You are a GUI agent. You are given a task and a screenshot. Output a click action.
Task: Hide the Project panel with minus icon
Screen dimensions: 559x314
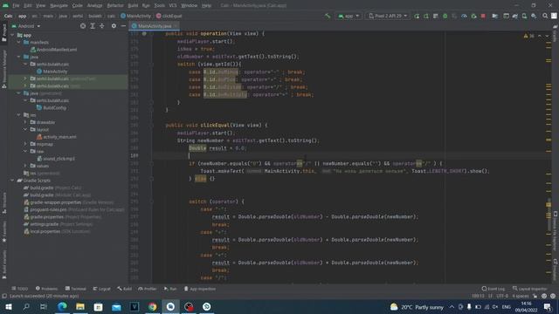click(123, 26)
